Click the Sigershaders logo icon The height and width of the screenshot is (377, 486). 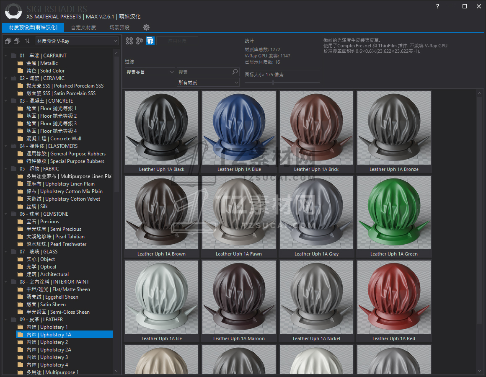pos(13,11)
